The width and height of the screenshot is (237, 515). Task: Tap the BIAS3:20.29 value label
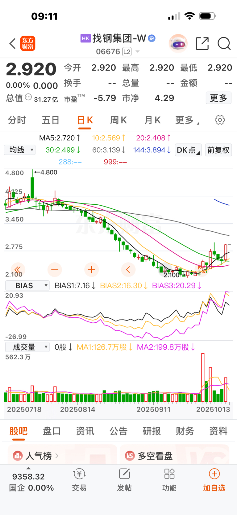[177, 286]
